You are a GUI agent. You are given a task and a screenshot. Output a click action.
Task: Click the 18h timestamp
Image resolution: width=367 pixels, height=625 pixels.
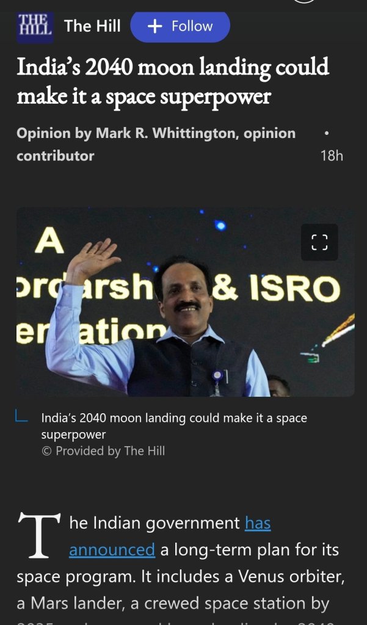332,156
